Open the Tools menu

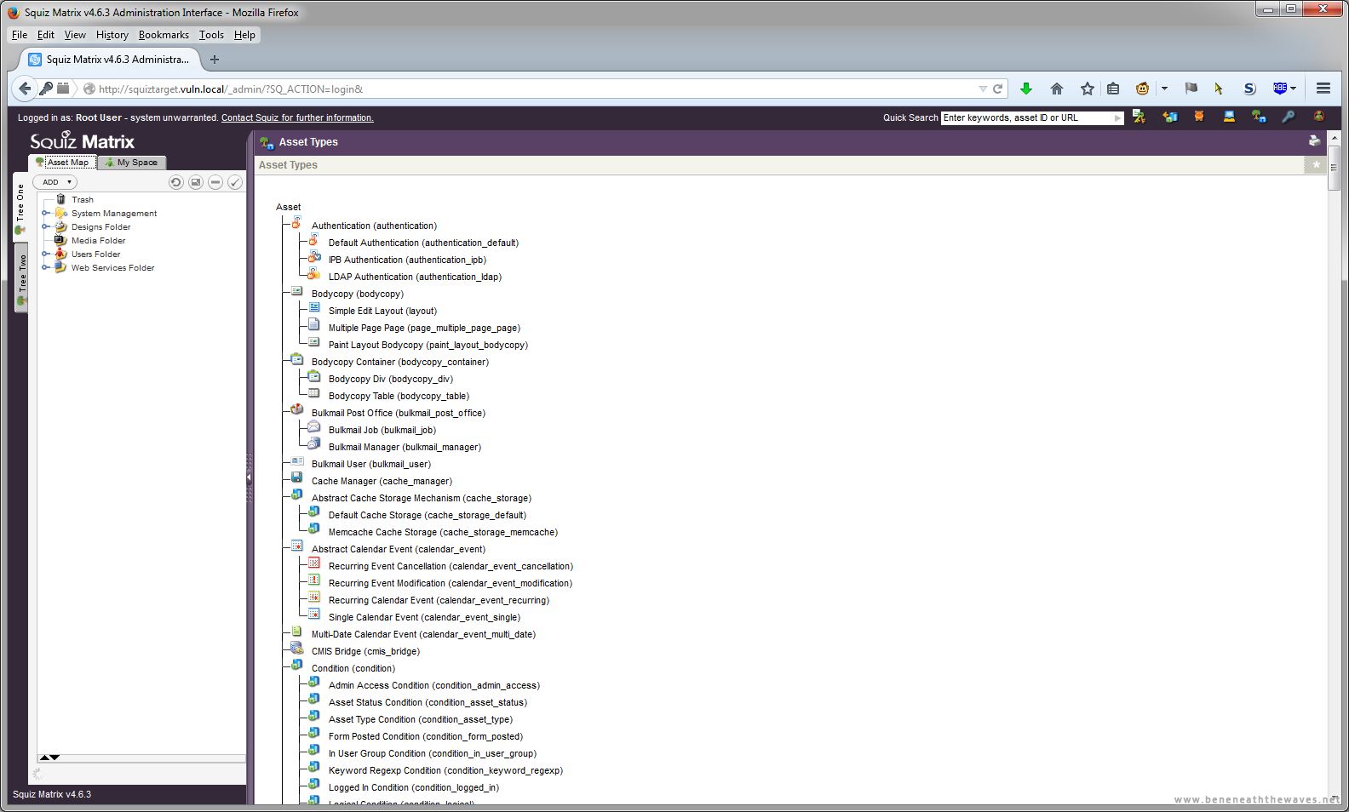[211, 35]
